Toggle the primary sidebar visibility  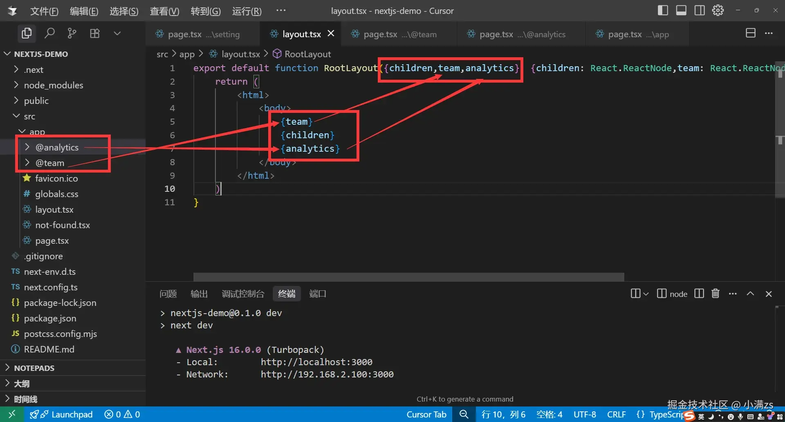coord(663,11)
